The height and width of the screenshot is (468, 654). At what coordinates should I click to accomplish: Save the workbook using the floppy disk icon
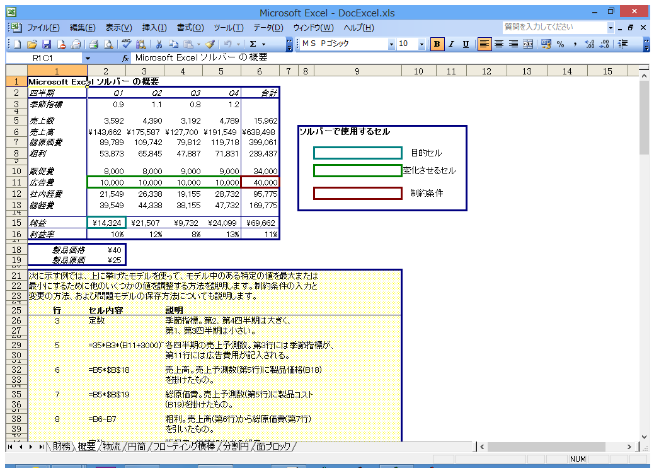pyautogui.click(x=46, y=44)
